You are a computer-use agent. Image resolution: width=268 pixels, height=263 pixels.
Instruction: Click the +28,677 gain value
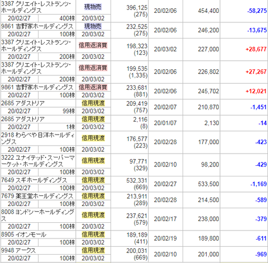click(x=256, y=49)
